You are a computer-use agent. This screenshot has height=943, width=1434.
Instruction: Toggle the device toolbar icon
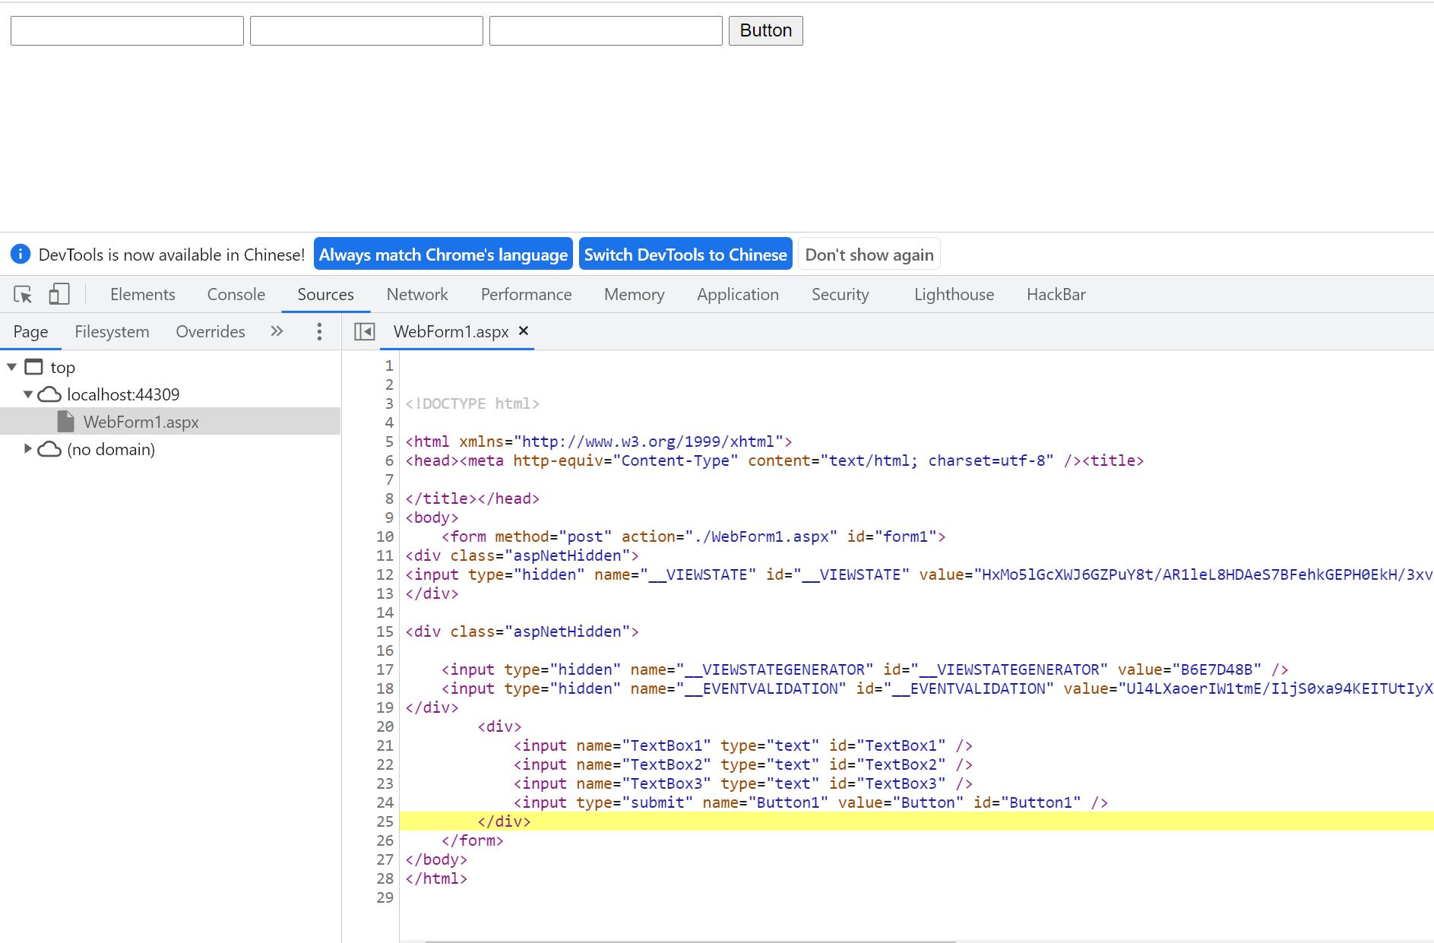[59, 294]
